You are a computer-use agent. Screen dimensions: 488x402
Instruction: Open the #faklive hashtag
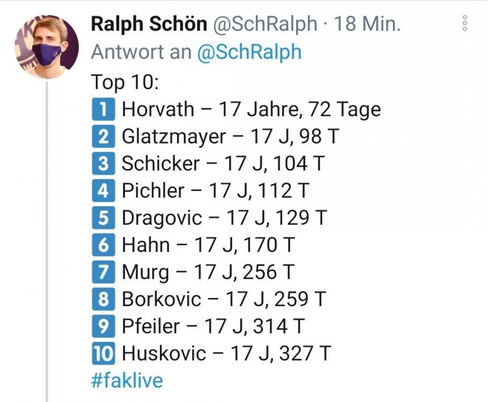(127, 380)
